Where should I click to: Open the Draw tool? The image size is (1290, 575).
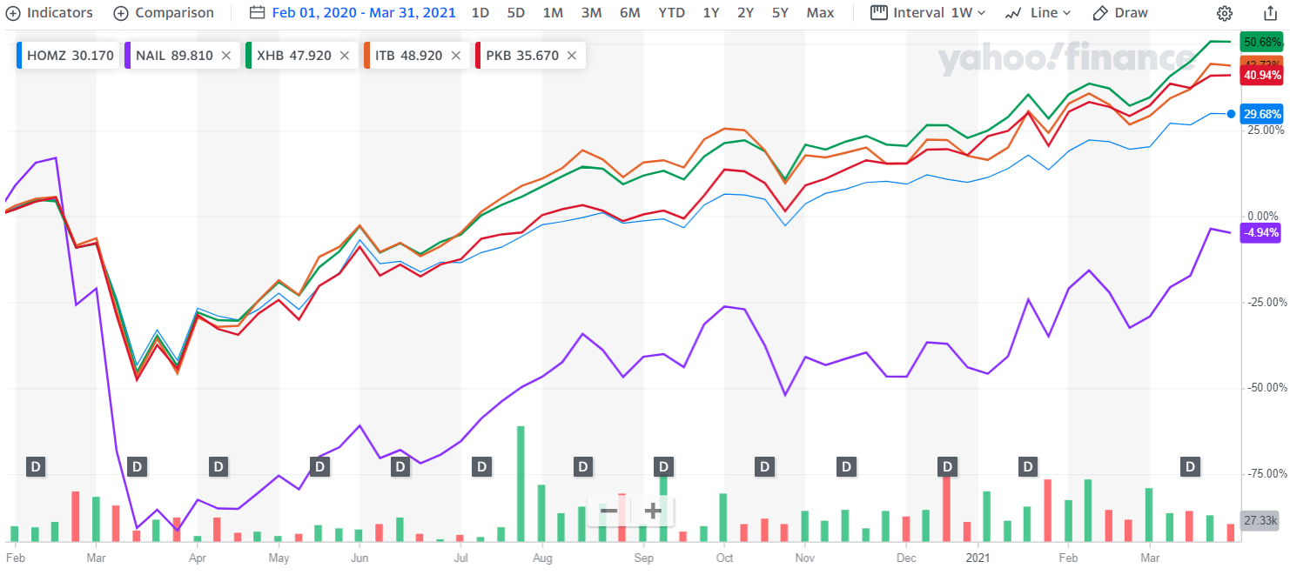(1120, 12)
